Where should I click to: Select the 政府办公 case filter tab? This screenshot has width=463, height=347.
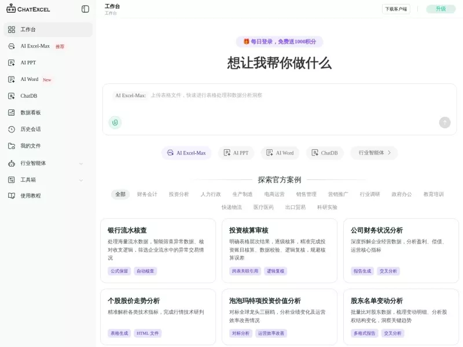point(402,194)
